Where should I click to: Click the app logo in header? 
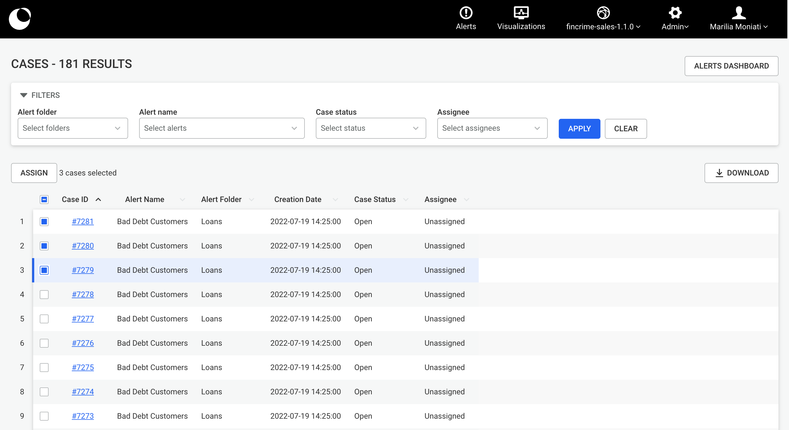click(20, 19)
